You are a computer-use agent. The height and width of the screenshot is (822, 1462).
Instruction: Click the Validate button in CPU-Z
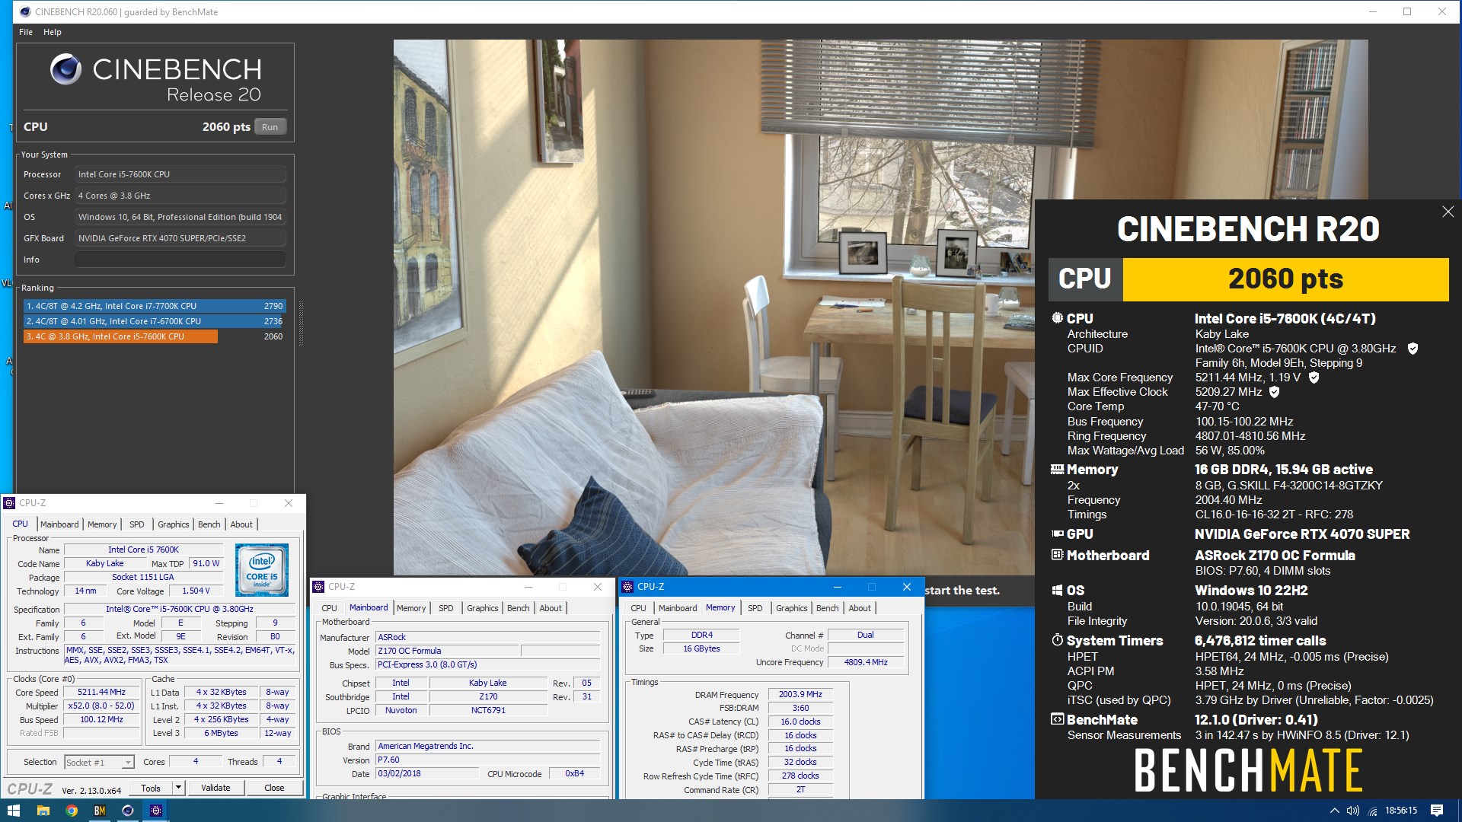click(x=215, y=789)
